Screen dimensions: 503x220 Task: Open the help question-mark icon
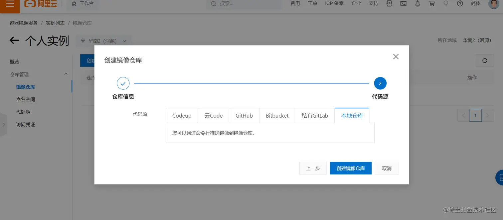pyautogui.click(x=460, y=4)
